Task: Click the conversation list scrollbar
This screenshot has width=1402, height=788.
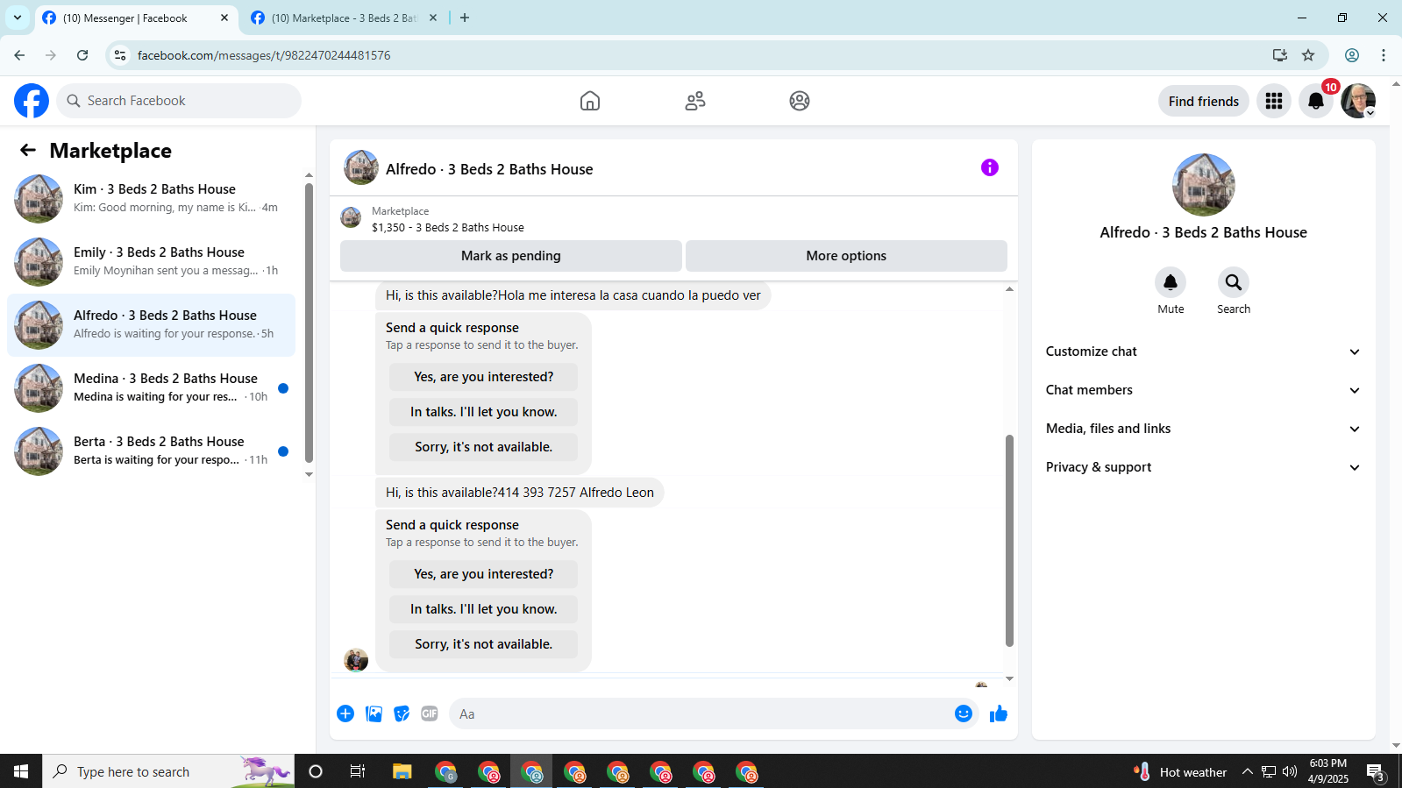Action: [x=309, y=323]
